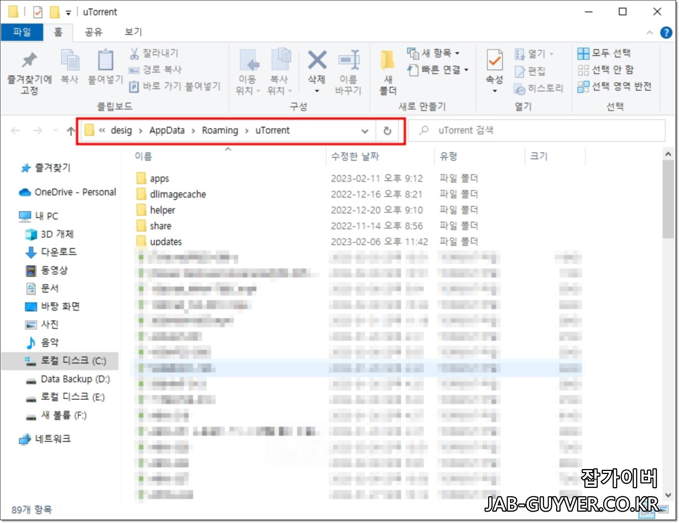The width and height of the screenshot is (679, 523).
Task: Open Easy access (빠른 연결) dropdown
Action: pos(438,70)
